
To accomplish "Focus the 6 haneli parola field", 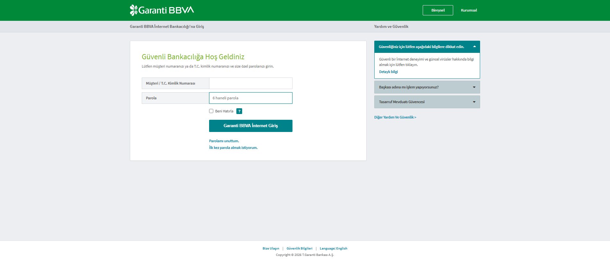I will click(x=251, y=98).
